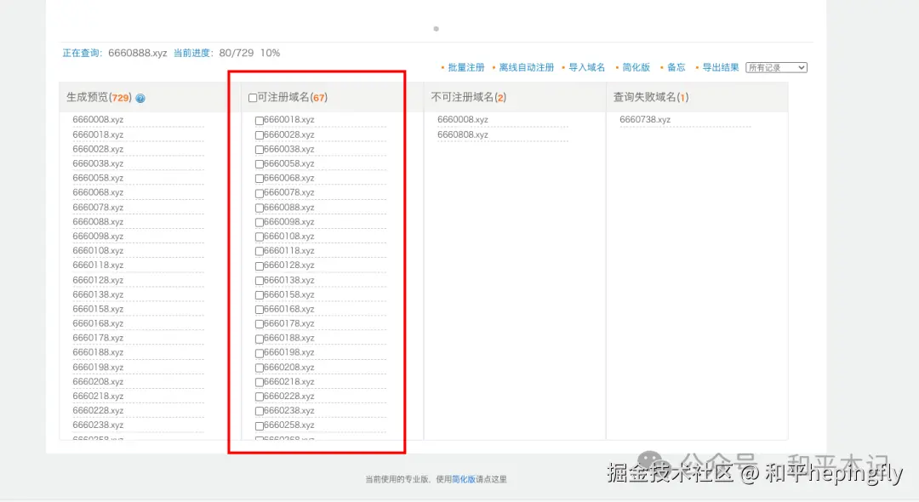Select 6660078.xyz in the 生成预览 list

[x=98, y=208]
